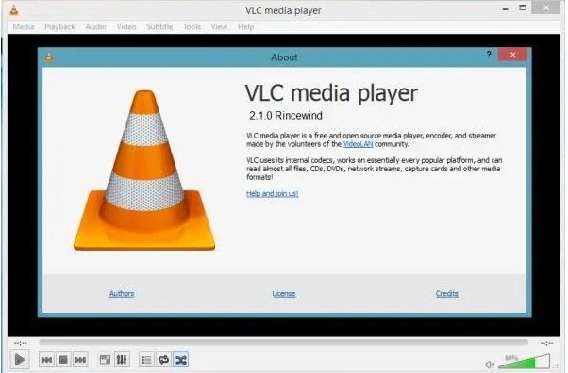
Task: Open the License link
Action: click(284, 293)
